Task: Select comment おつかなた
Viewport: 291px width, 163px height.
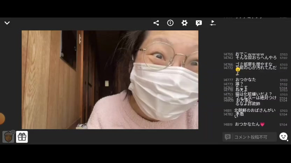Action: tap(246, 80)
